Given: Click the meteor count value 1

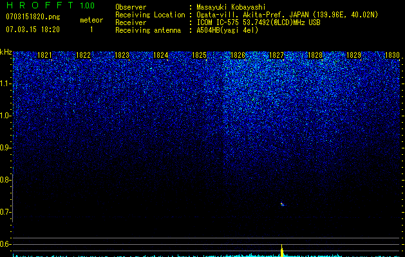Looking at the screenshot, I should pos(91,30).
